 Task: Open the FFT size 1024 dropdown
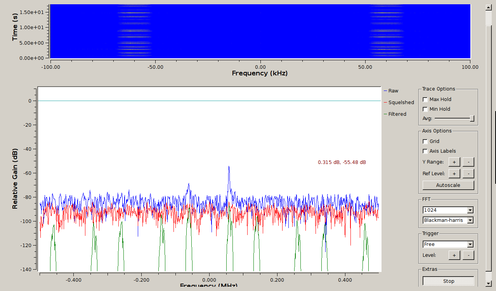(x=448, y=210)
